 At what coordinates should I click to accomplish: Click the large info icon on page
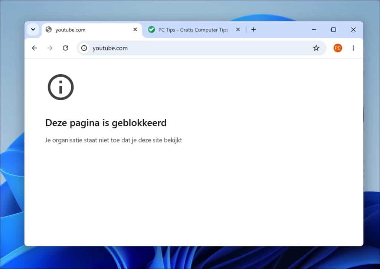pos(60,87)
